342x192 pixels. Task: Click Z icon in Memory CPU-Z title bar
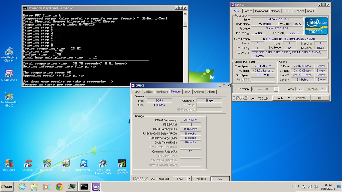(133, 85)
